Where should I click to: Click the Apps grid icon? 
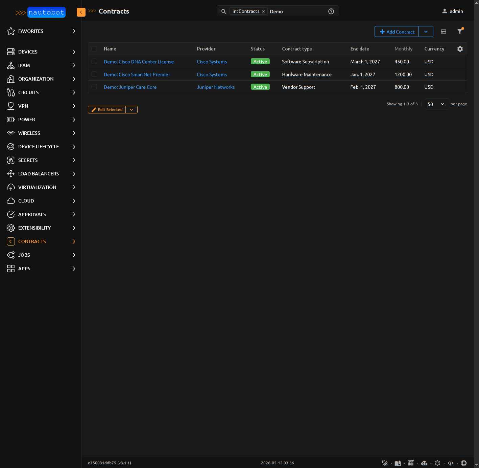pyautogui.click(x=11, y=269)
